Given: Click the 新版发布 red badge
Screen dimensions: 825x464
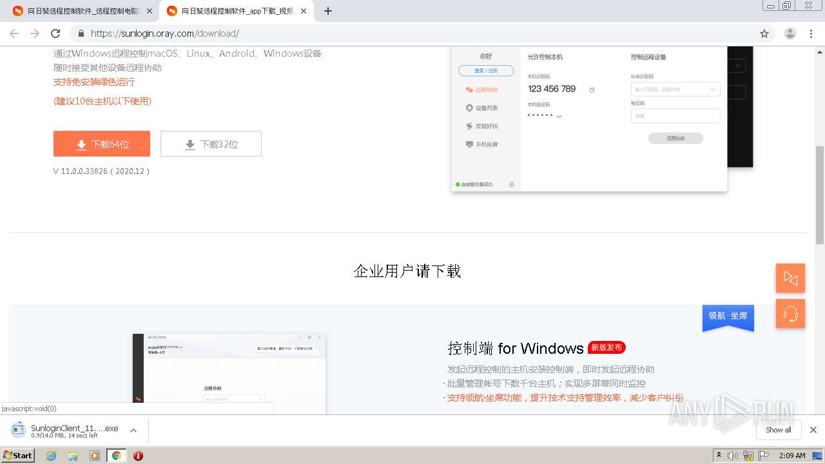Looking at the screenshot, I should point(607,347).
